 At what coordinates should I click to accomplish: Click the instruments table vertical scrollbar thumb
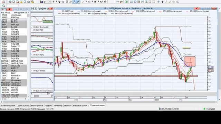pyautogui.click(x=28, y=15)
